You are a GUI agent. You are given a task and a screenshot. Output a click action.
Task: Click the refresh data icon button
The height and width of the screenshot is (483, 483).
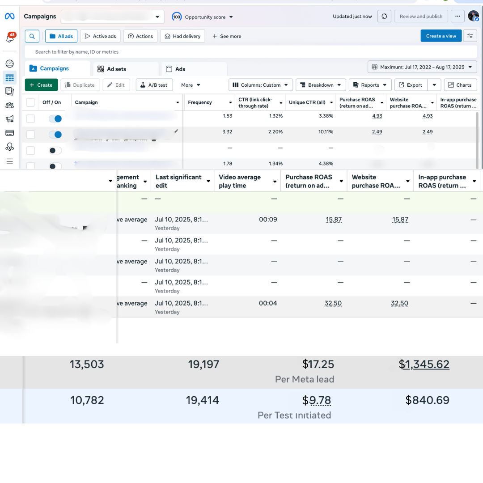(384, 17)
